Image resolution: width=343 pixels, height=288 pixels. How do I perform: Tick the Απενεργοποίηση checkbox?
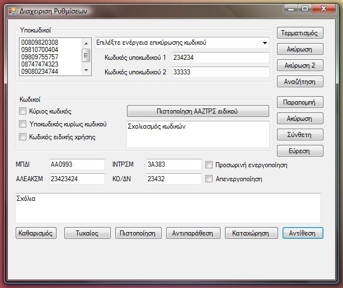tap(209, 180)
